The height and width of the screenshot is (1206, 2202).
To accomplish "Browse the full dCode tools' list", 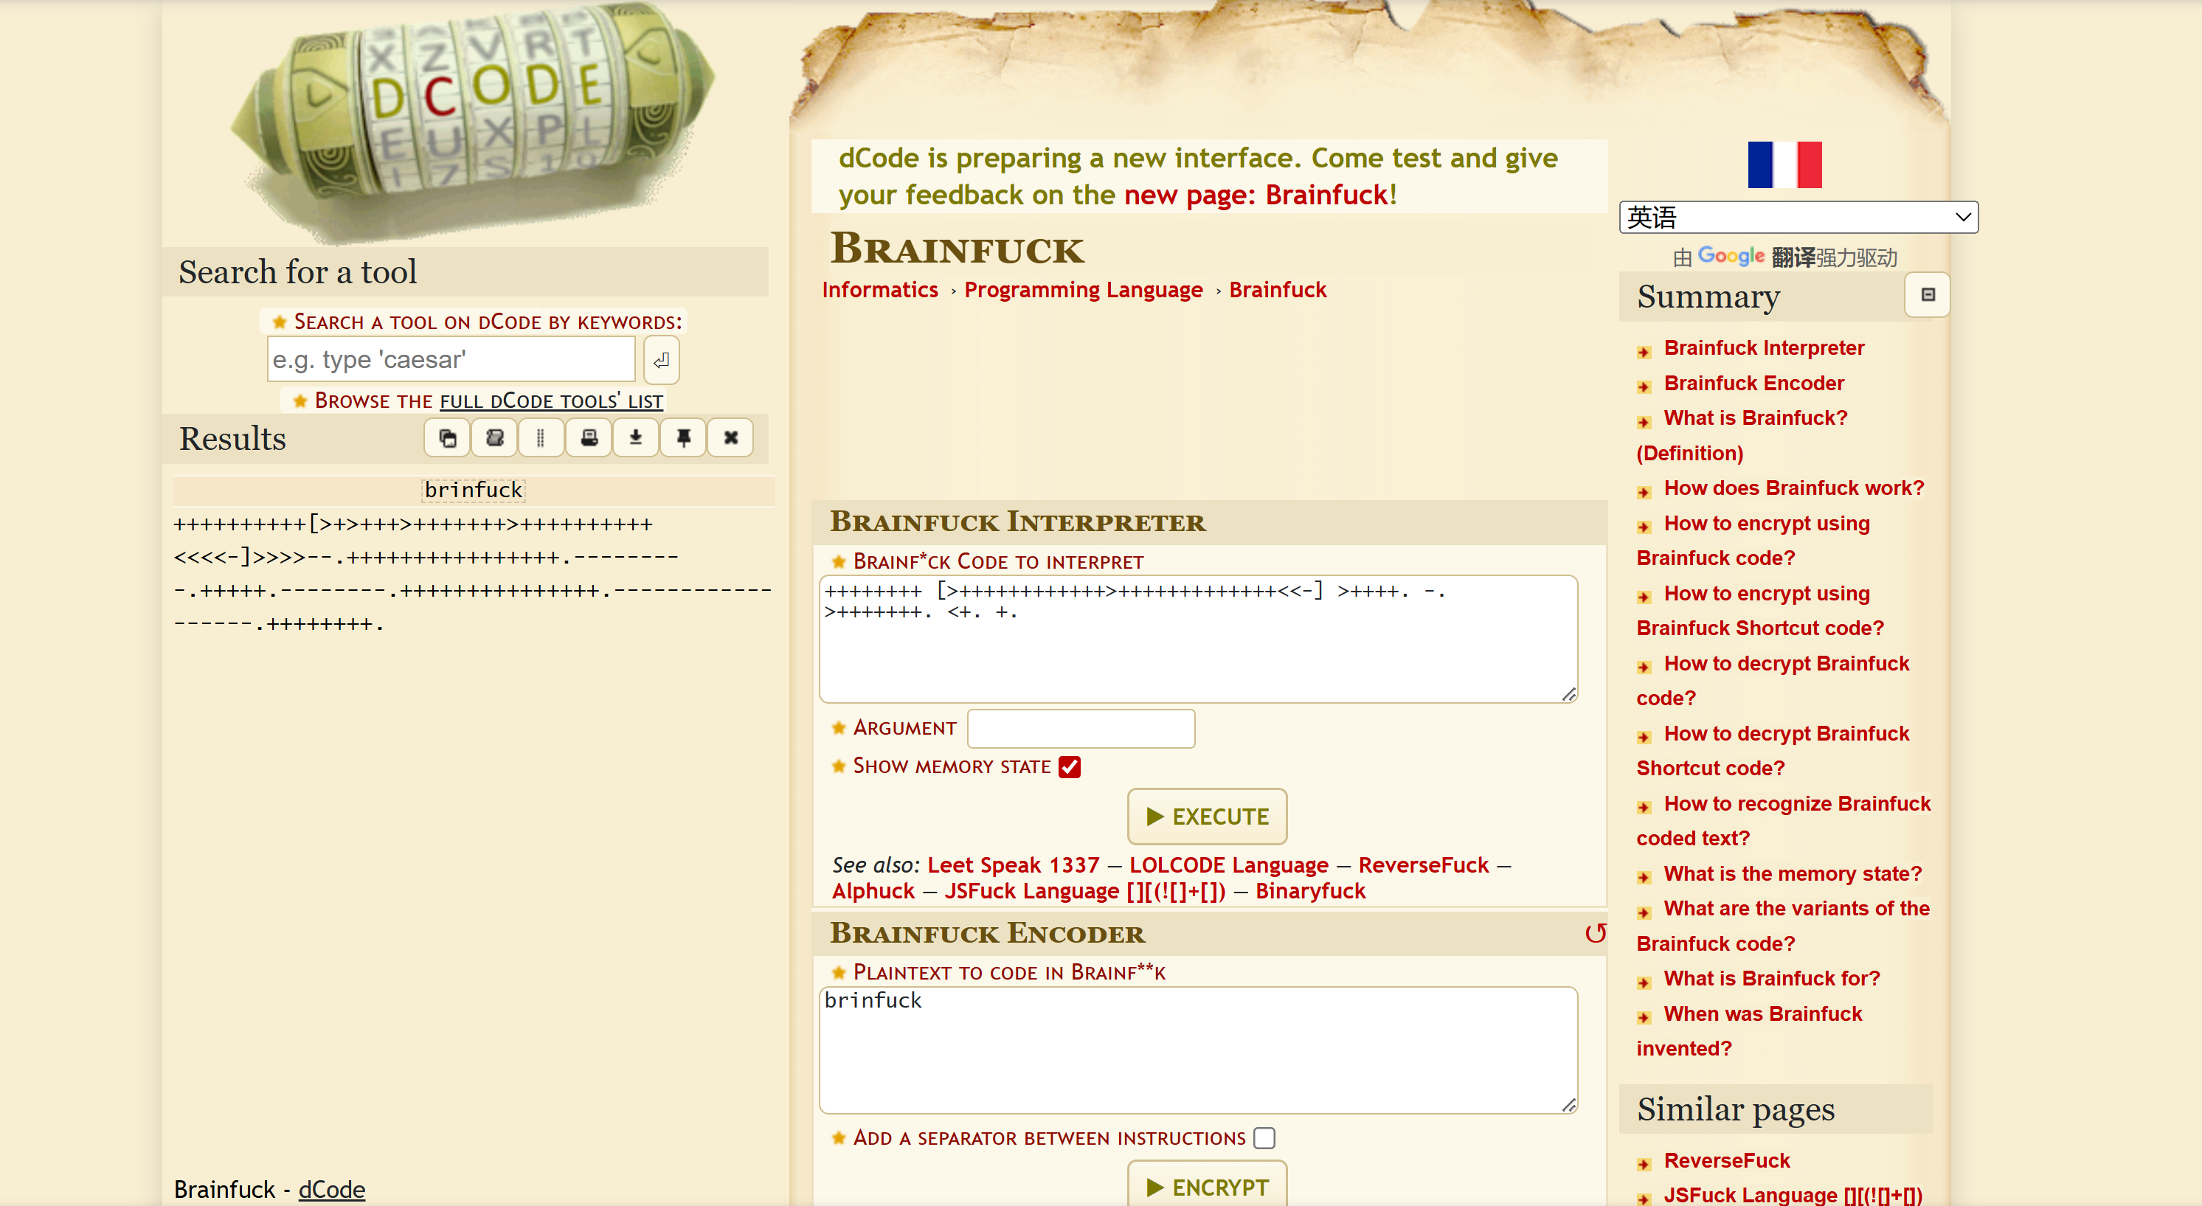I will pyautogui.click(x=551, y=401).
